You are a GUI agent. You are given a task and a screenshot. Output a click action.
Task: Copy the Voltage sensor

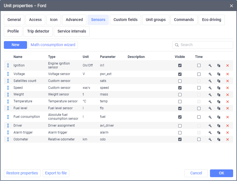point(219,74)
